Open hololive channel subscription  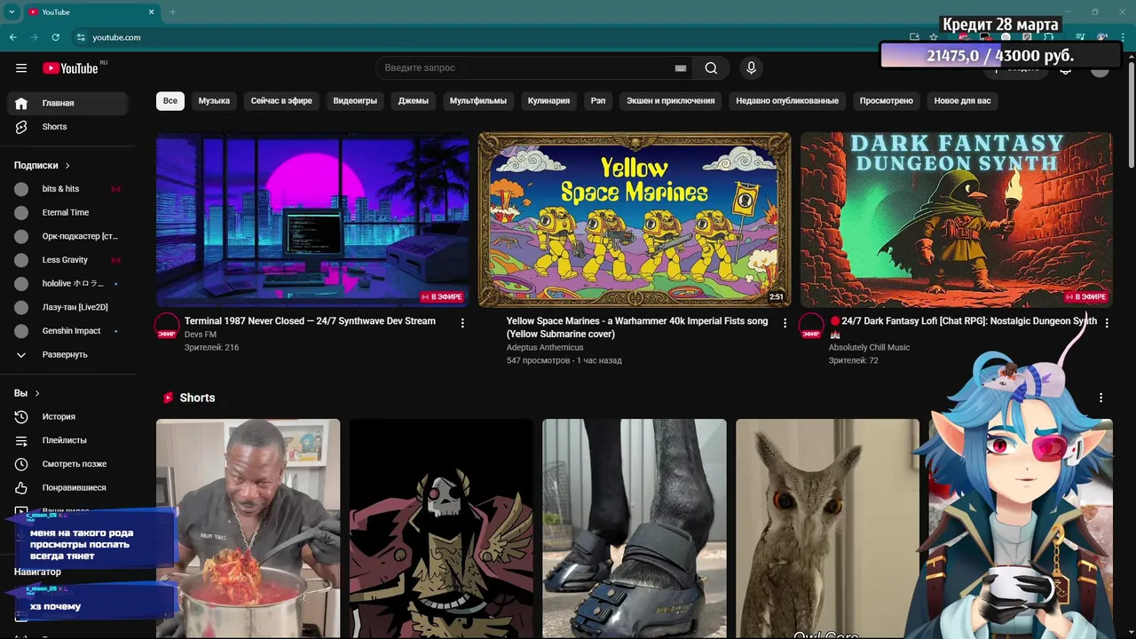pyautogui.click(x=67, y=284)
